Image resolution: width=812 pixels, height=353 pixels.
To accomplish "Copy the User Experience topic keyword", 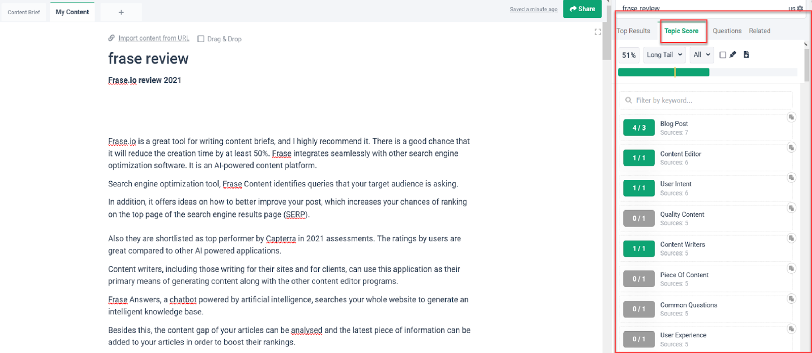I will pyautogui.click(x=791, y=329).
